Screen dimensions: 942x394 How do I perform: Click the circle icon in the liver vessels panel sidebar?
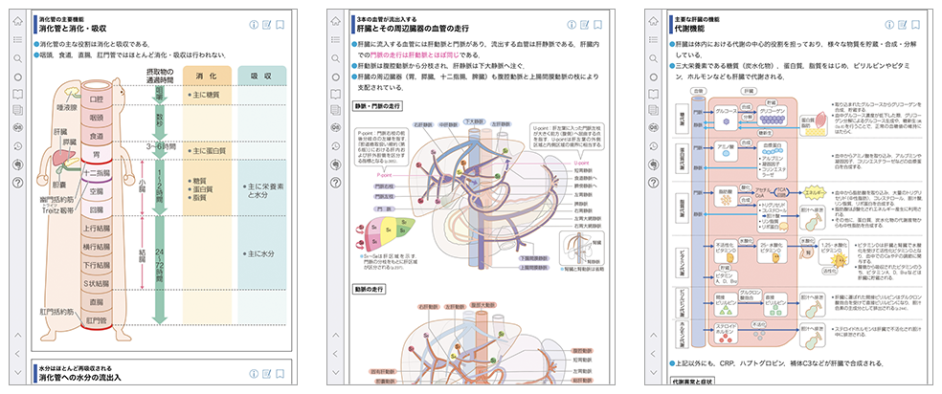[336, 77]
